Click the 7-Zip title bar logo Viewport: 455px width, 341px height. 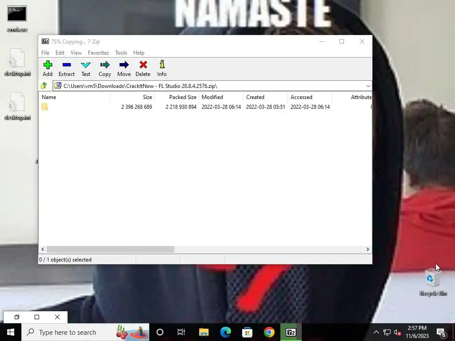pyautogui.click(x=45, y=41)
